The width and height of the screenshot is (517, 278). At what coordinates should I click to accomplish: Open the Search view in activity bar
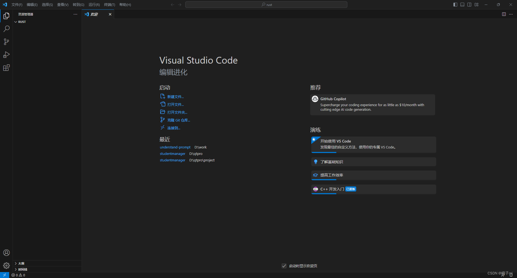point(6,29)
